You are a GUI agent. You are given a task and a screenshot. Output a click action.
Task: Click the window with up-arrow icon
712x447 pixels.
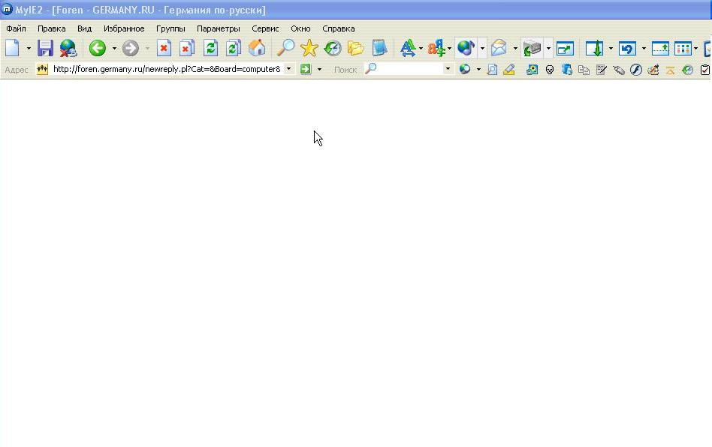tap(660, 48)
